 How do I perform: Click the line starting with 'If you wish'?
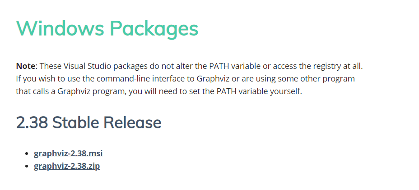coord(185,79)
